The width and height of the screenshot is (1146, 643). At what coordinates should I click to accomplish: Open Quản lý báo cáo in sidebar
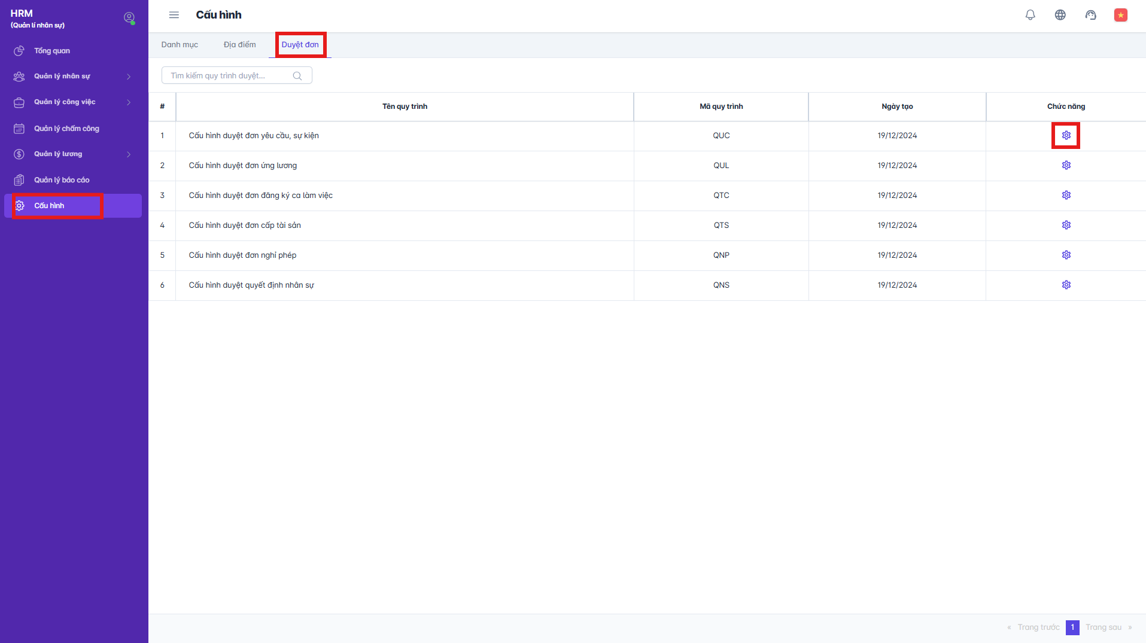[x=62, y=180]
